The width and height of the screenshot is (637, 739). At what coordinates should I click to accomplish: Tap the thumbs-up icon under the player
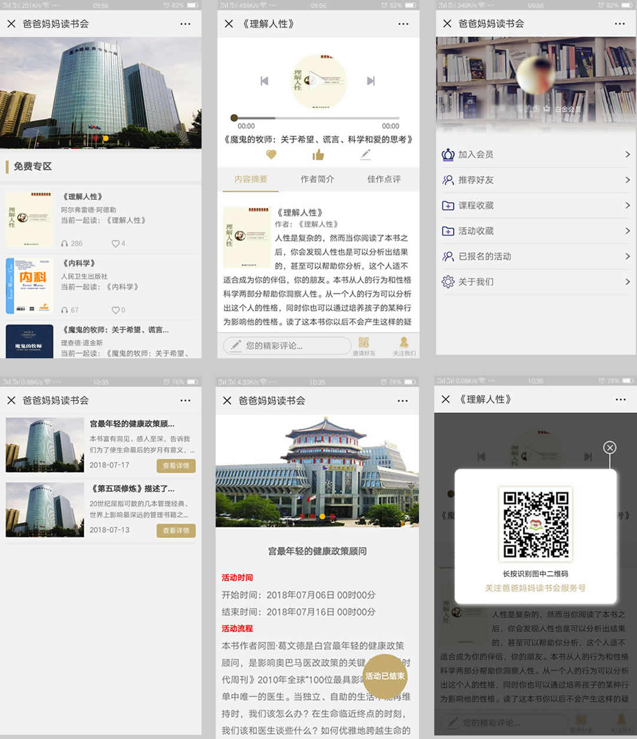point(318,155)
